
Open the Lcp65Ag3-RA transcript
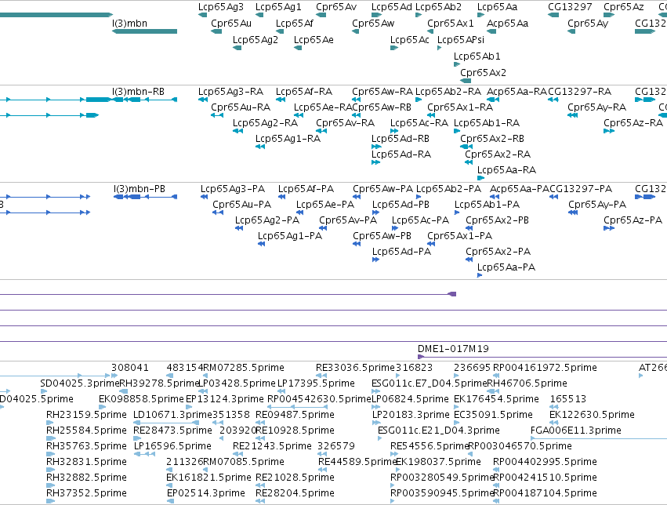pos(230,92)
